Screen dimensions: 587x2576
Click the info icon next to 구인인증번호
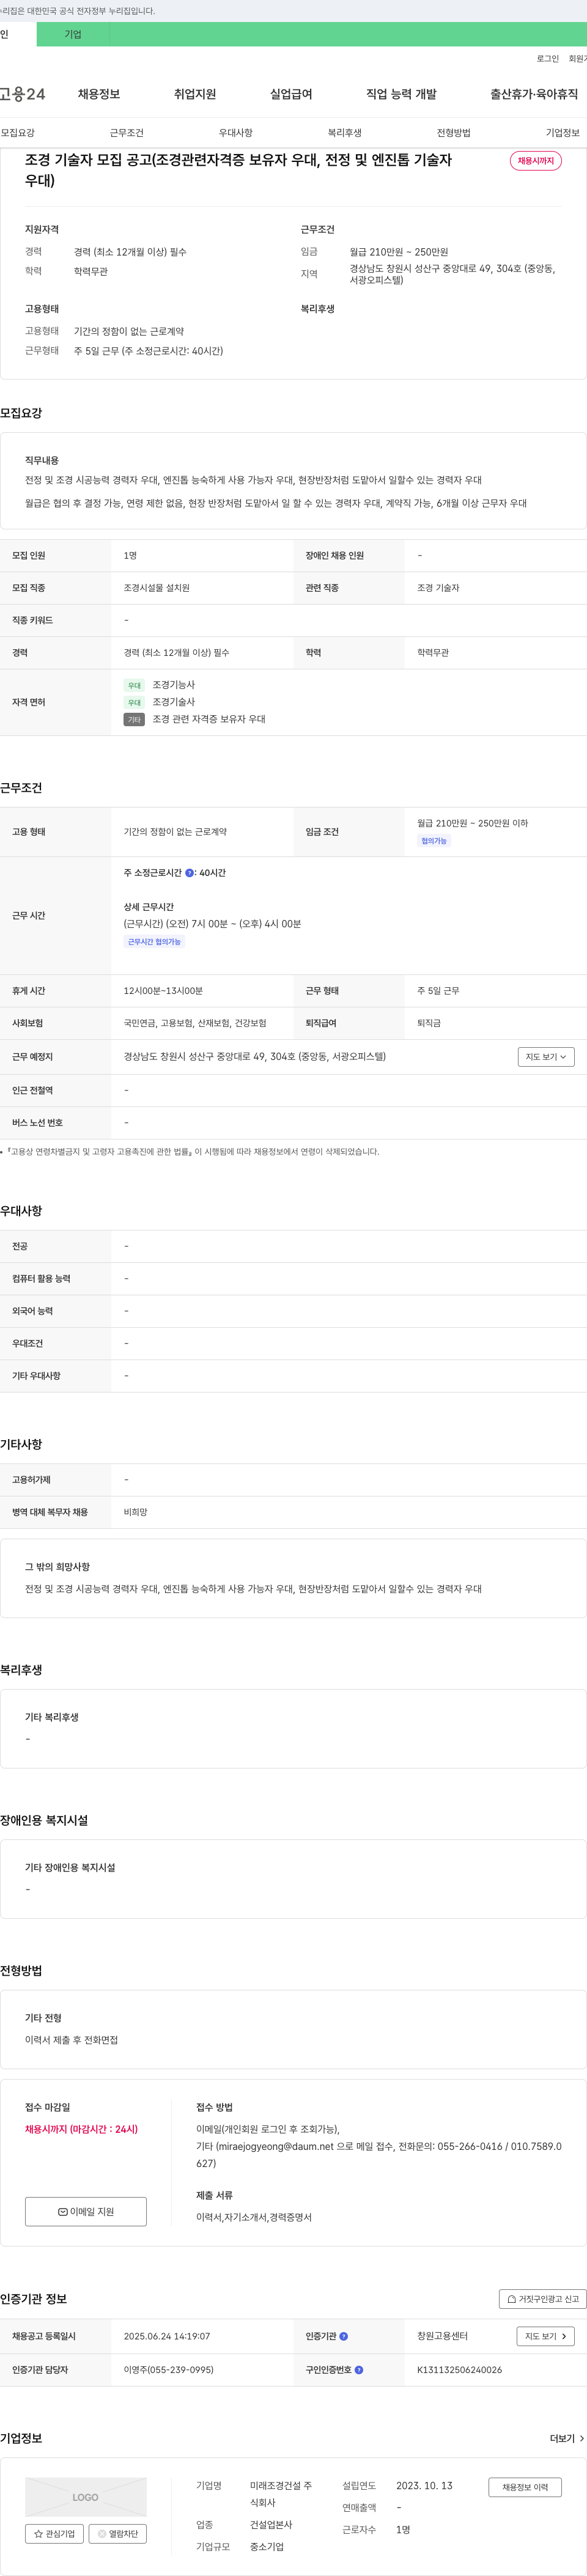tap(359, 2369)
